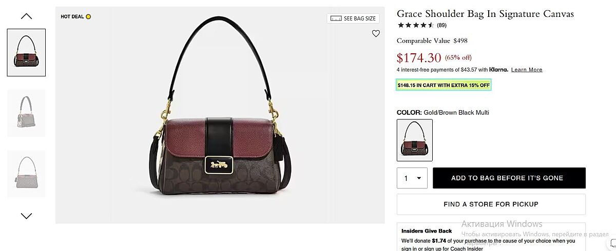This screenshot has height=251, width=616.
Task: Open the quantity dropdown
Action: [412, 178]
